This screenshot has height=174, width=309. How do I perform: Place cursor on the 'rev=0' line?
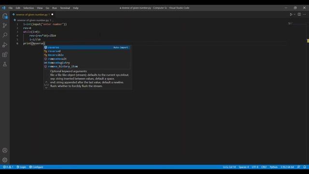(27, 28)
